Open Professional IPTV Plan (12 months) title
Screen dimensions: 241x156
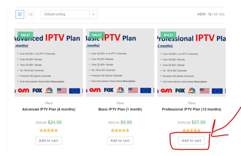pyautogui.click(x=191, y=109)
